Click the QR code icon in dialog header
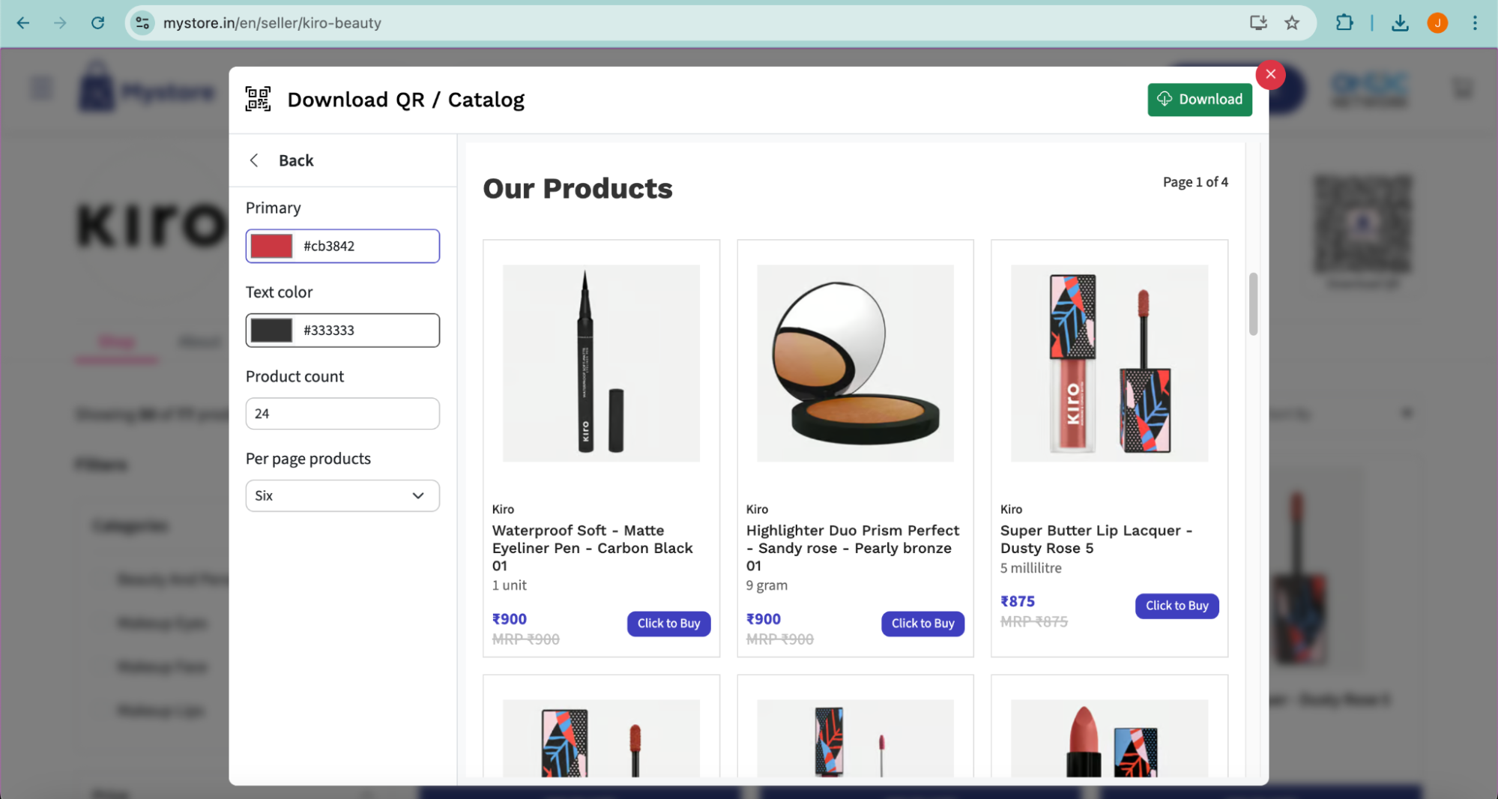Viewport: 1498px width, 799px height. pos(258,99)
